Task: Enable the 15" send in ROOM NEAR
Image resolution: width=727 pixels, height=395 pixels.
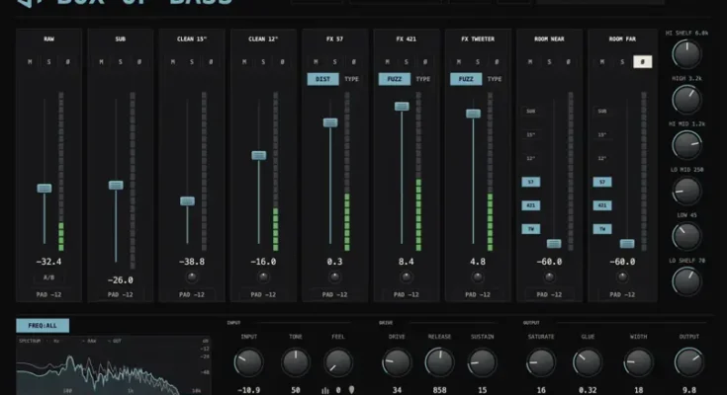Action: click(531, 134)
